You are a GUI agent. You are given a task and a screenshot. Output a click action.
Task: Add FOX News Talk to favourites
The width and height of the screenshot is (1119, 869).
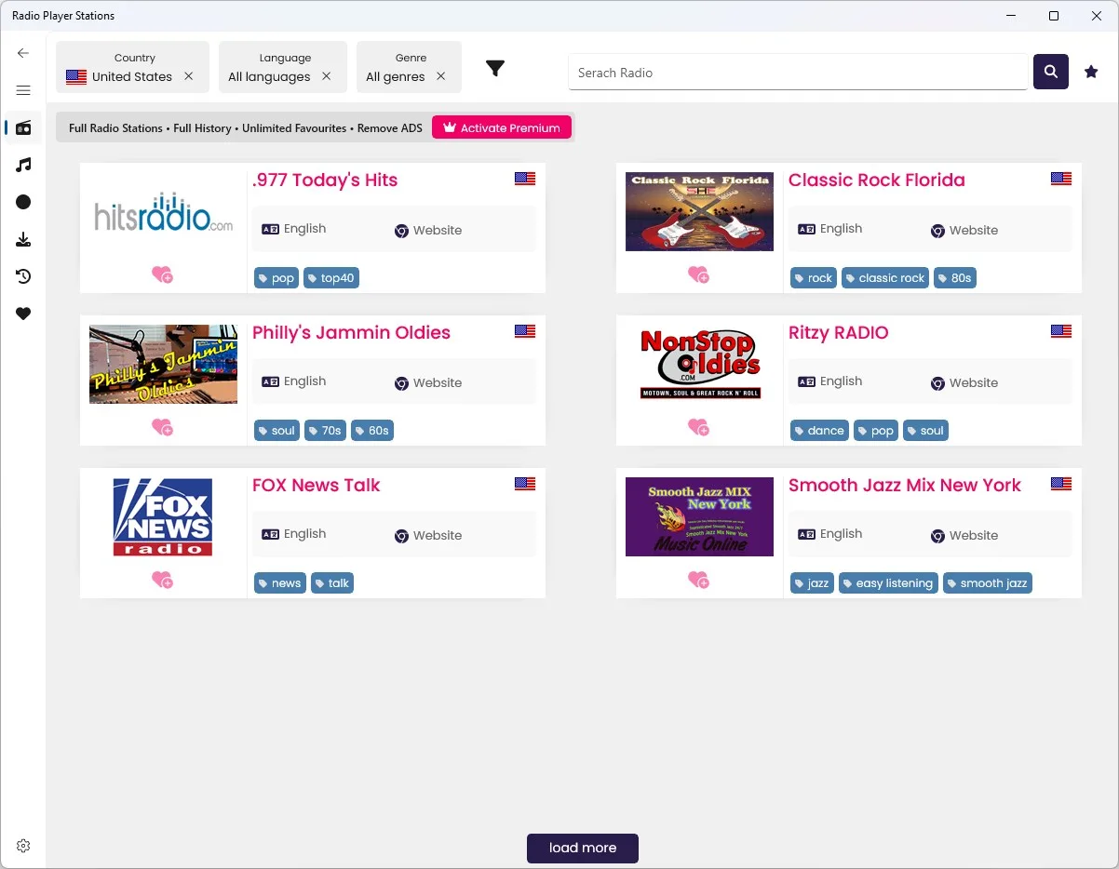[162, 580]
